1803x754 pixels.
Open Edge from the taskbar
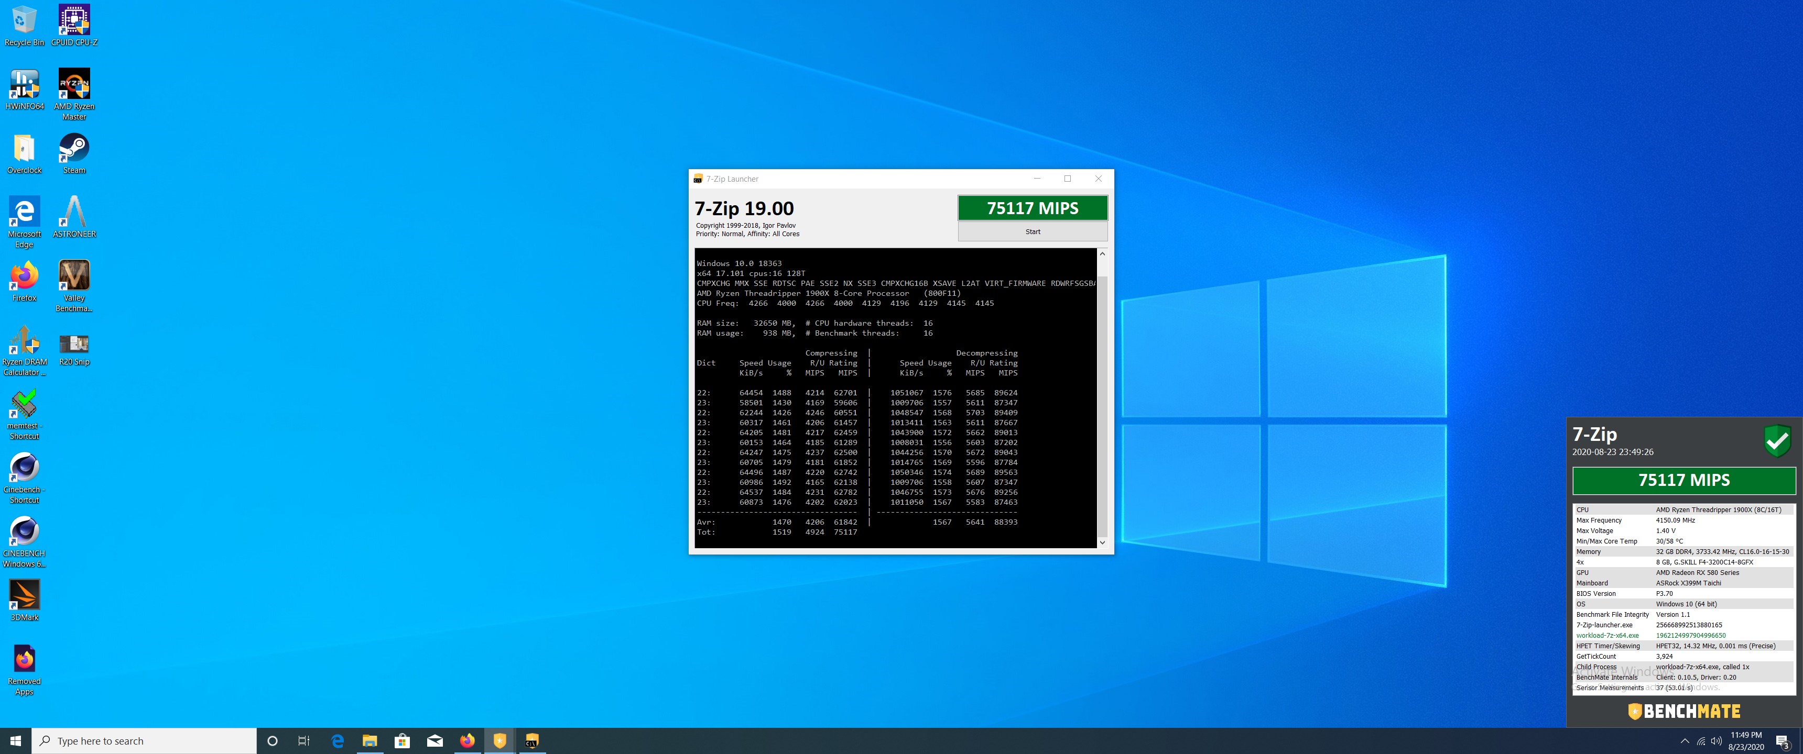click(338, 741)
